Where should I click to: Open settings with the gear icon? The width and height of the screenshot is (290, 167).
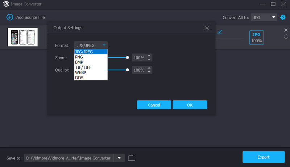[283, 17]
